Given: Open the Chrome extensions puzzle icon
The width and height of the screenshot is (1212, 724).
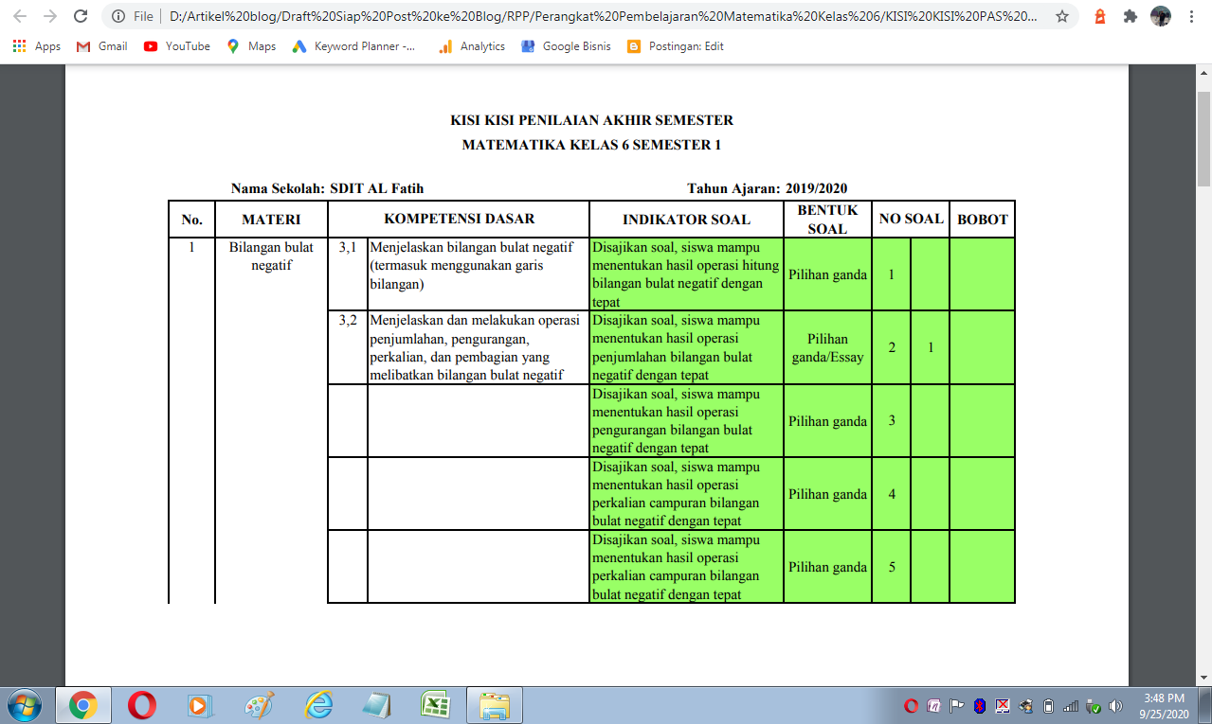Looking at the screenshot, I should pyautogui.click(x=1130, y=16).
